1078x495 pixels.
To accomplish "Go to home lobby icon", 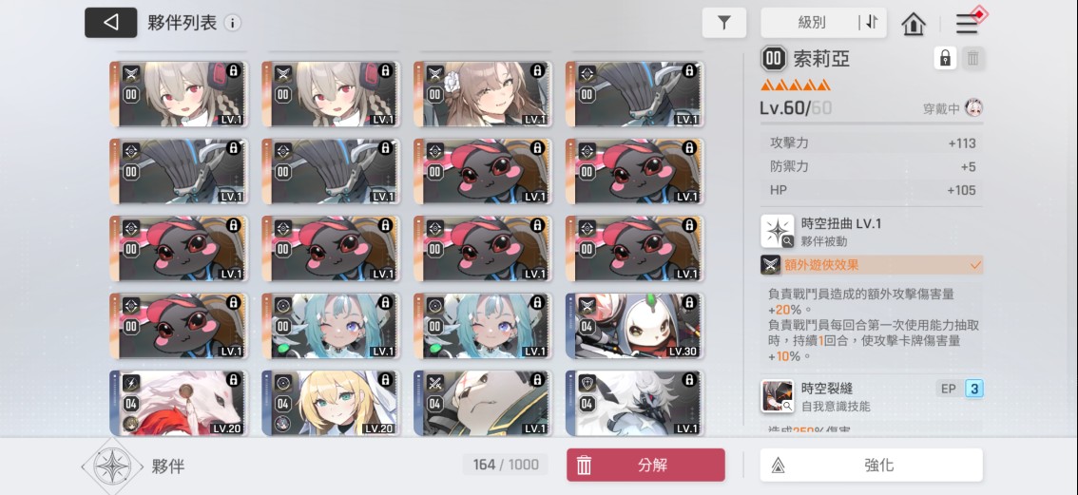I will [913, 24].
